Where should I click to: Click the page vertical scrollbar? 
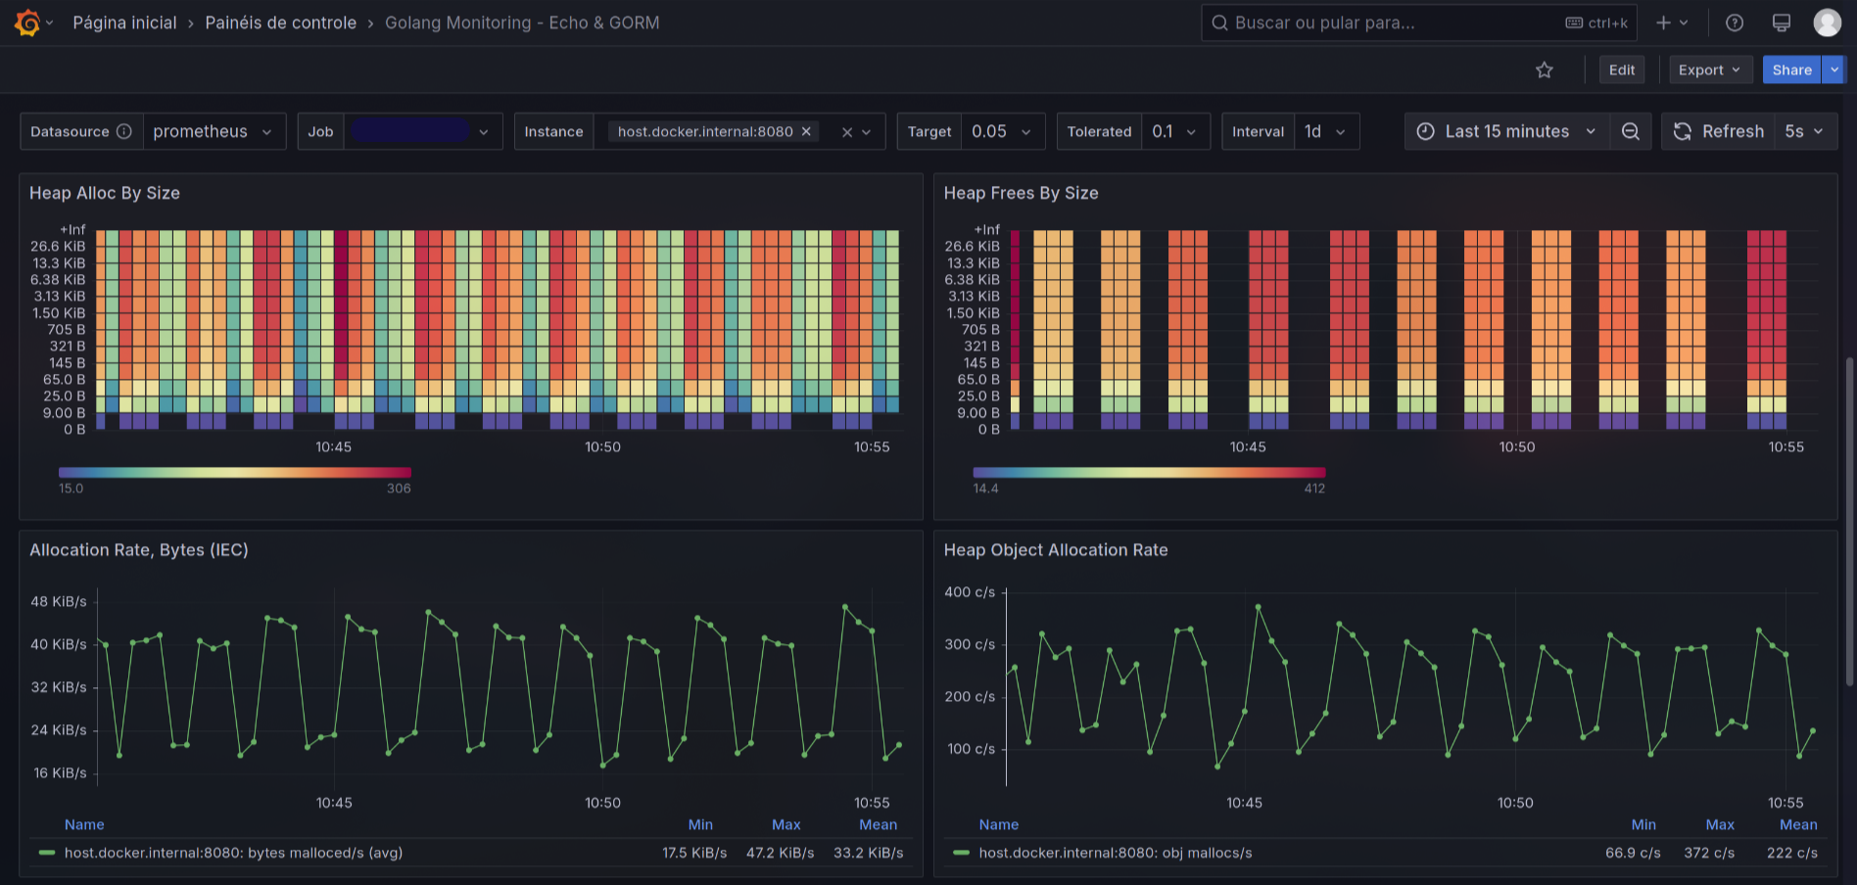[x=1849, y=521]
